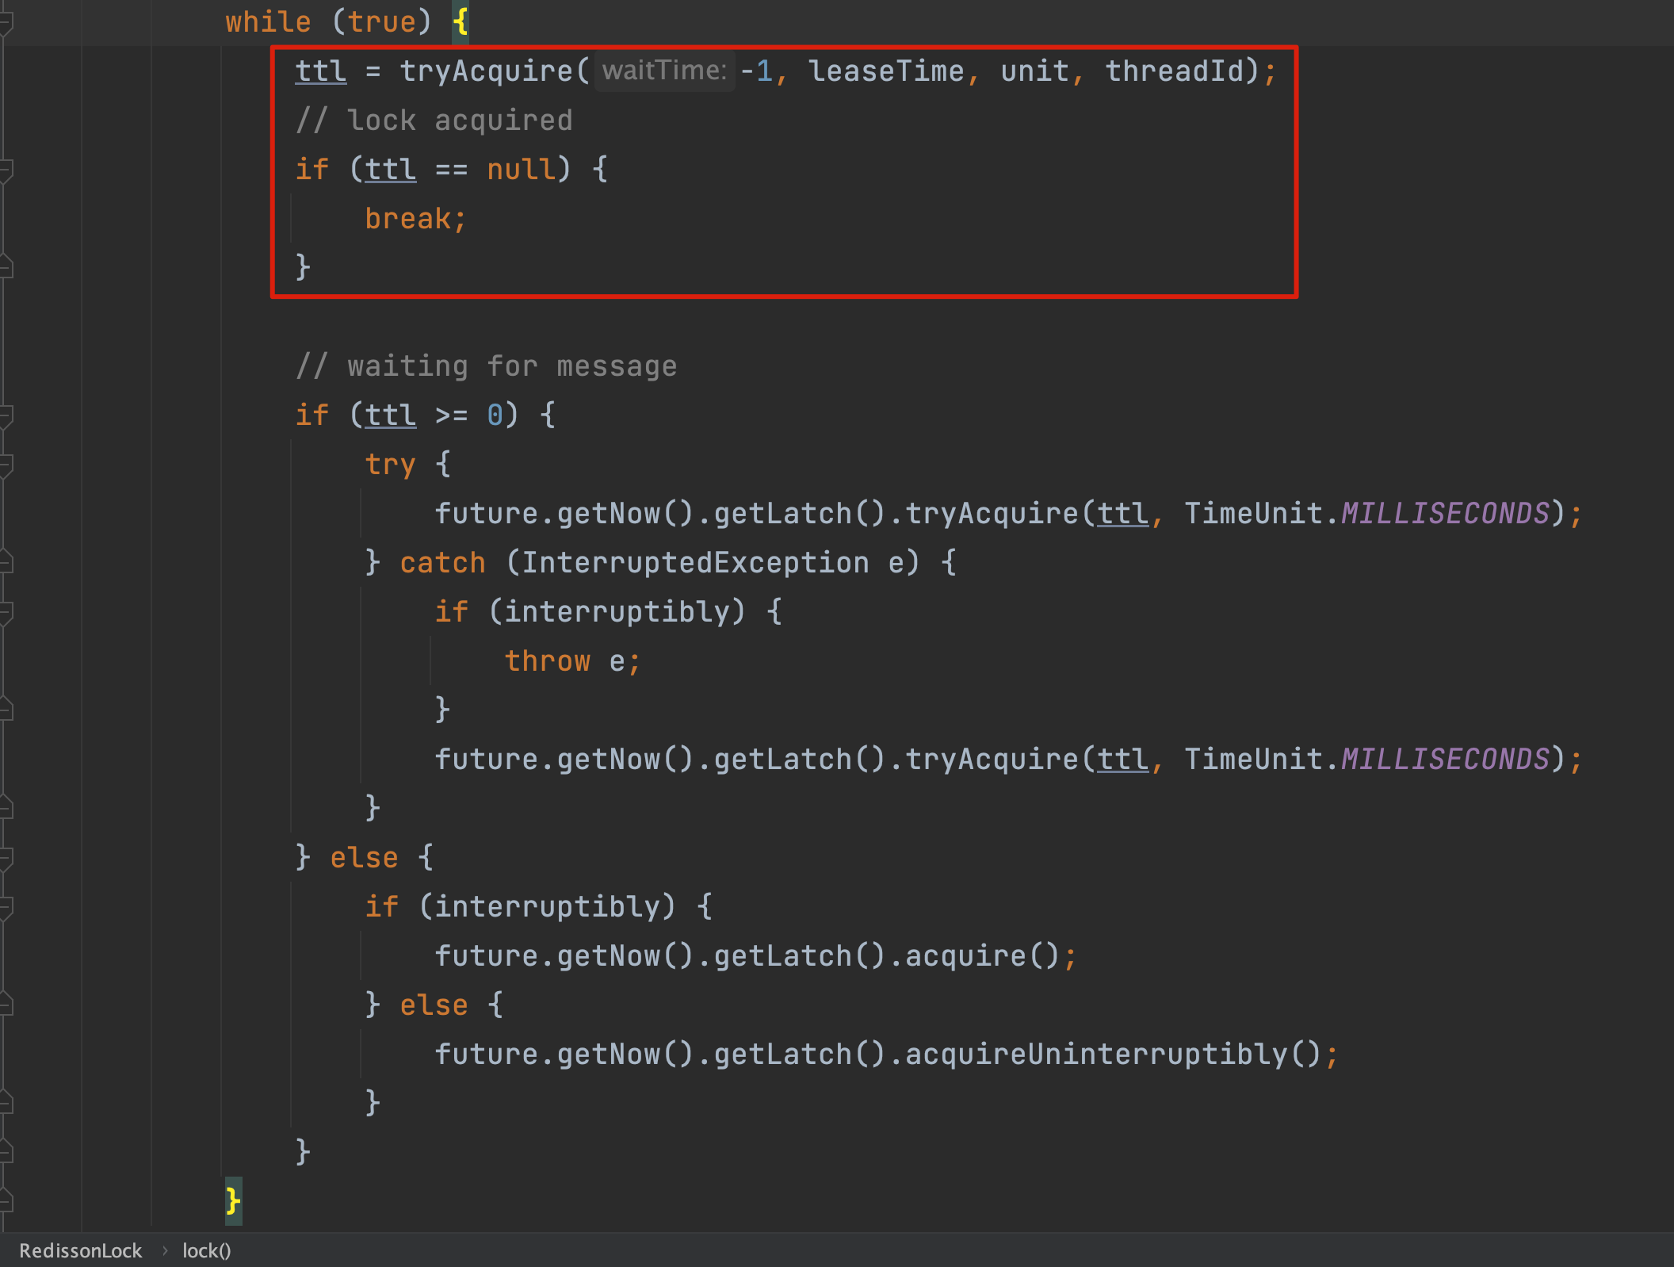Click MILLISECONDS on the line after the catch's inner if
Image resolution: width=1674 pixels, height=1267 pixels.
pos(1445,760)
